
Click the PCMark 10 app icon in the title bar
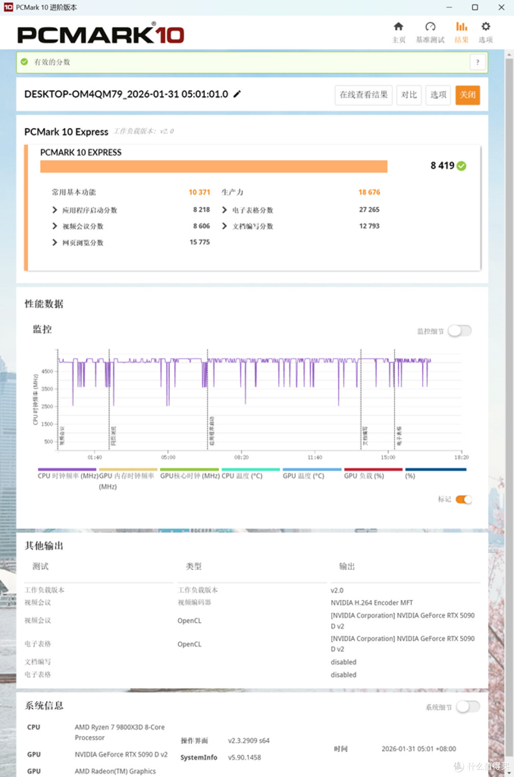pyautogui.click(x=8, y=7)
